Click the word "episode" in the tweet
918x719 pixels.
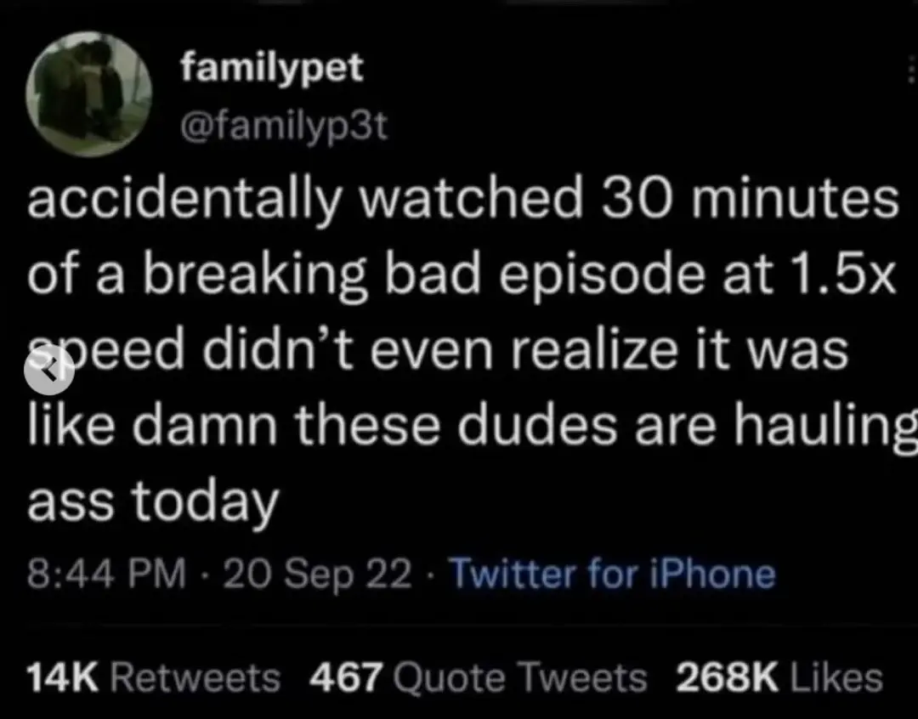click(x=602, y=275)
